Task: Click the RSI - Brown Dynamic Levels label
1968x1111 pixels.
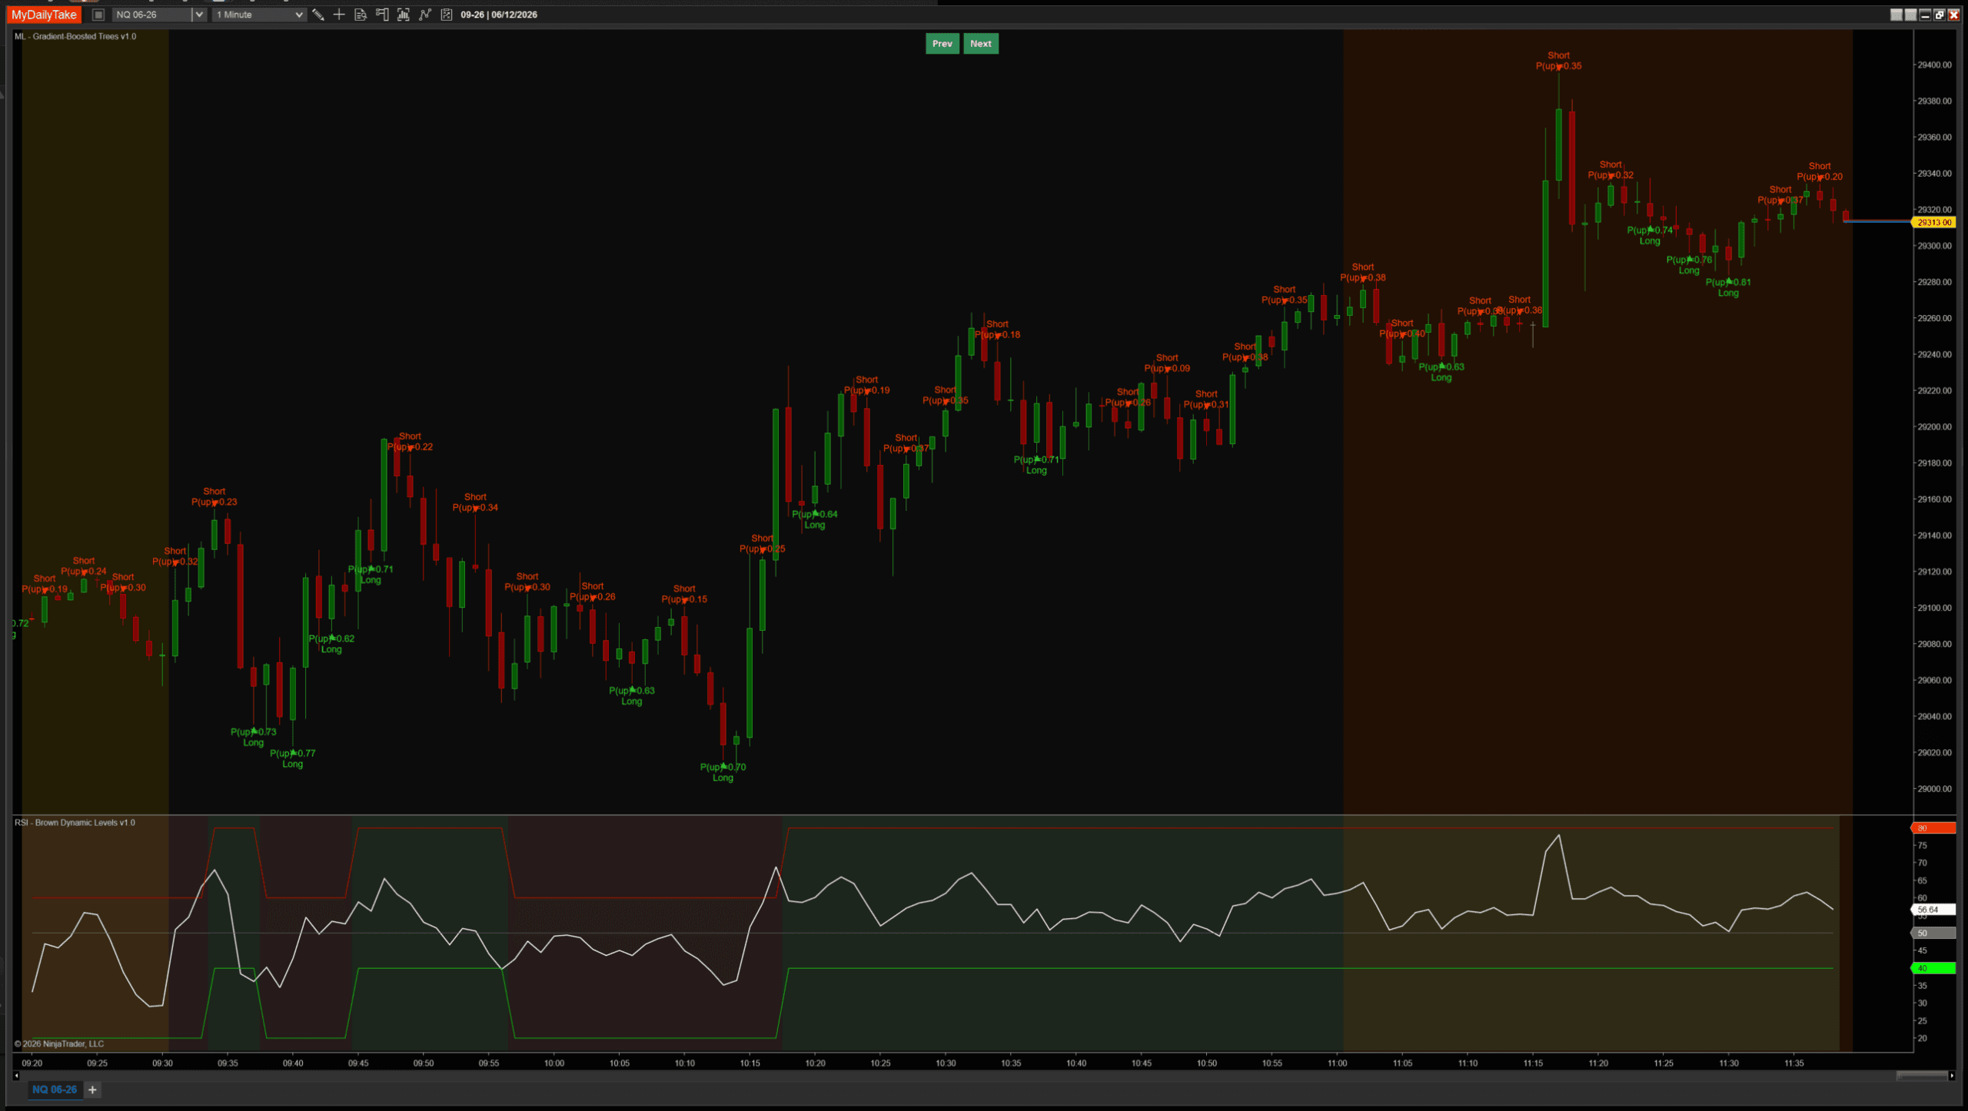Action: [x=75, y=822]
